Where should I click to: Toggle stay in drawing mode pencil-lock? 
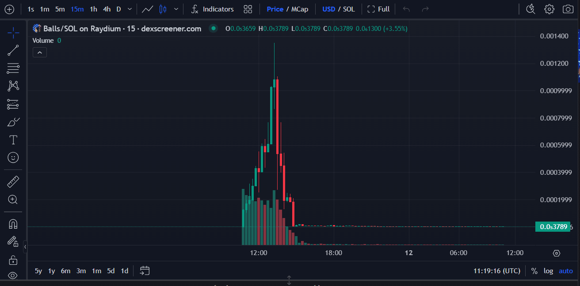[x=13, y=241]
